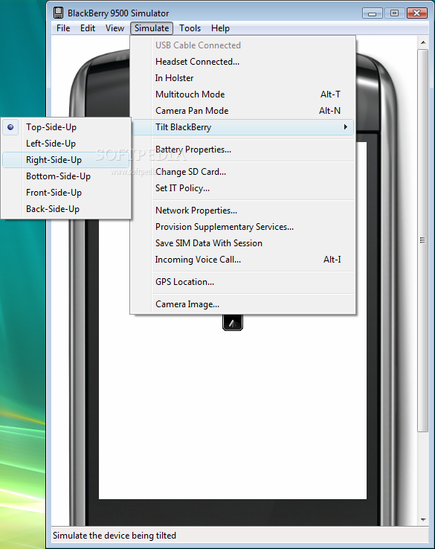The image size is (435, 549).
Task: Close the Simulate menu
Action: coord(152,28)
